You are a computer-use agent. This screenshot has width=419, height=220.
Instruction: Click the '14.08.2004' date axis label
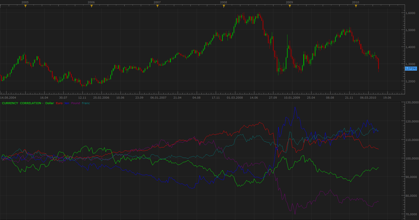click(8, 98)
